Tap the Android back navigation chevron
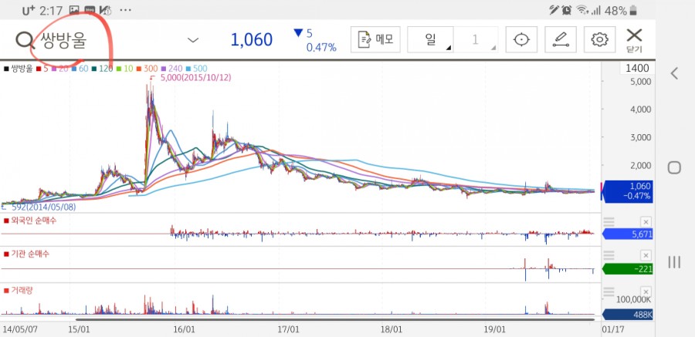The height and width of the screenshot is (337, 695). [x=674, y=73]
